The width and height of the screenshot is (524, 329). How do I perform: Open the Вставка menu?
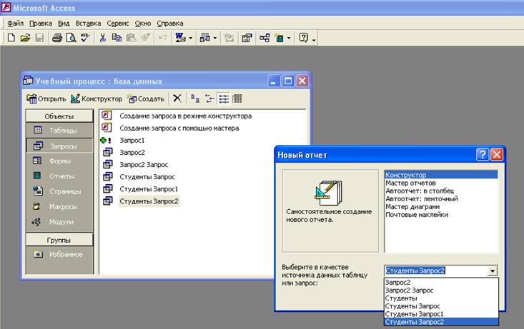88,24
